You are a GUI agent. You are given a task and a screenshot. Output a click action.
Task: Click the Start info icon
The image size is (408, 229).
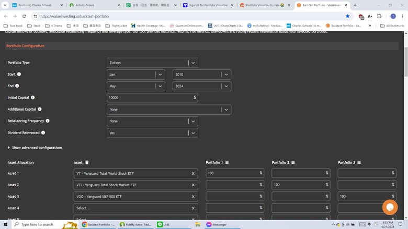coord(19,74)
